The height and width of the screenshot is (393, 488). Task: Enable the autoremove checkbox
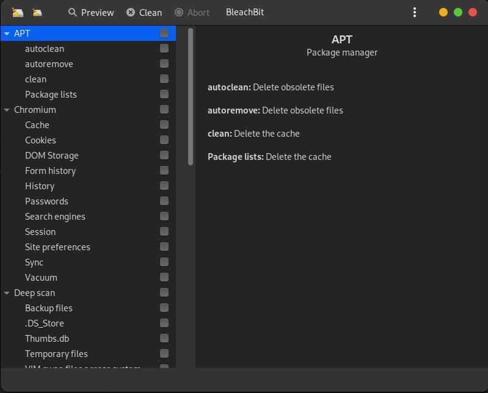(164, 63)
